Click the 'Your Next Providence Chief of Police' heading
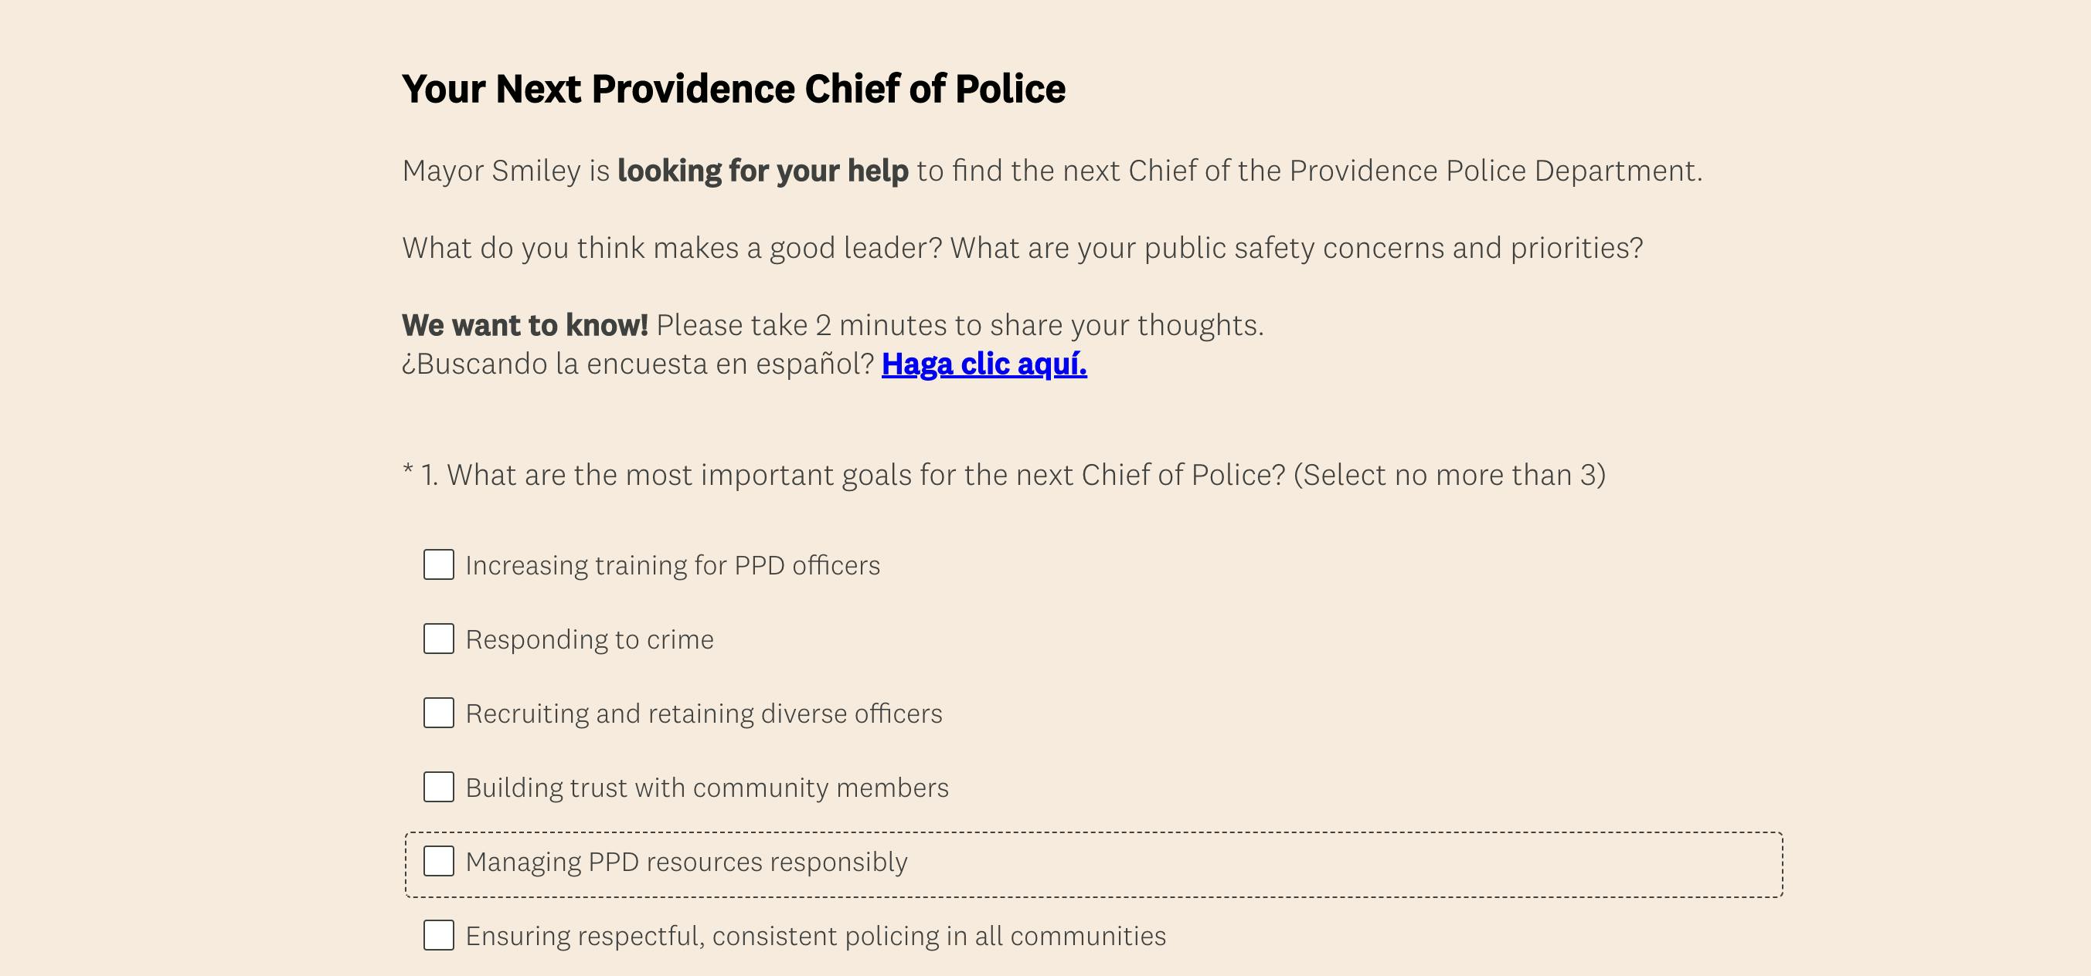The height and width of the screenshot is (976, 2091). pos(733,90)
